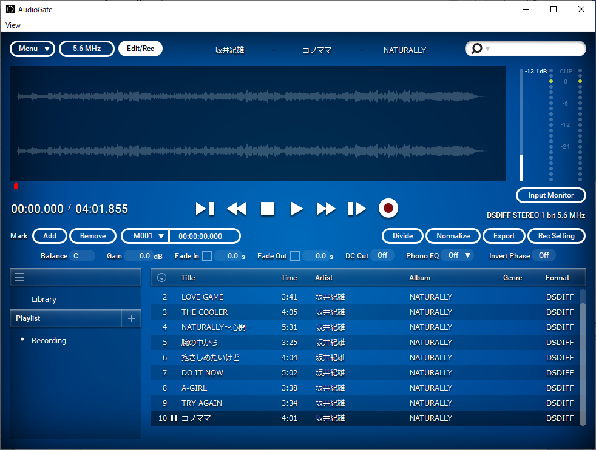Toggle Input Monitor
This screenshot has width=596, height=450.
(x=550, y=195)
